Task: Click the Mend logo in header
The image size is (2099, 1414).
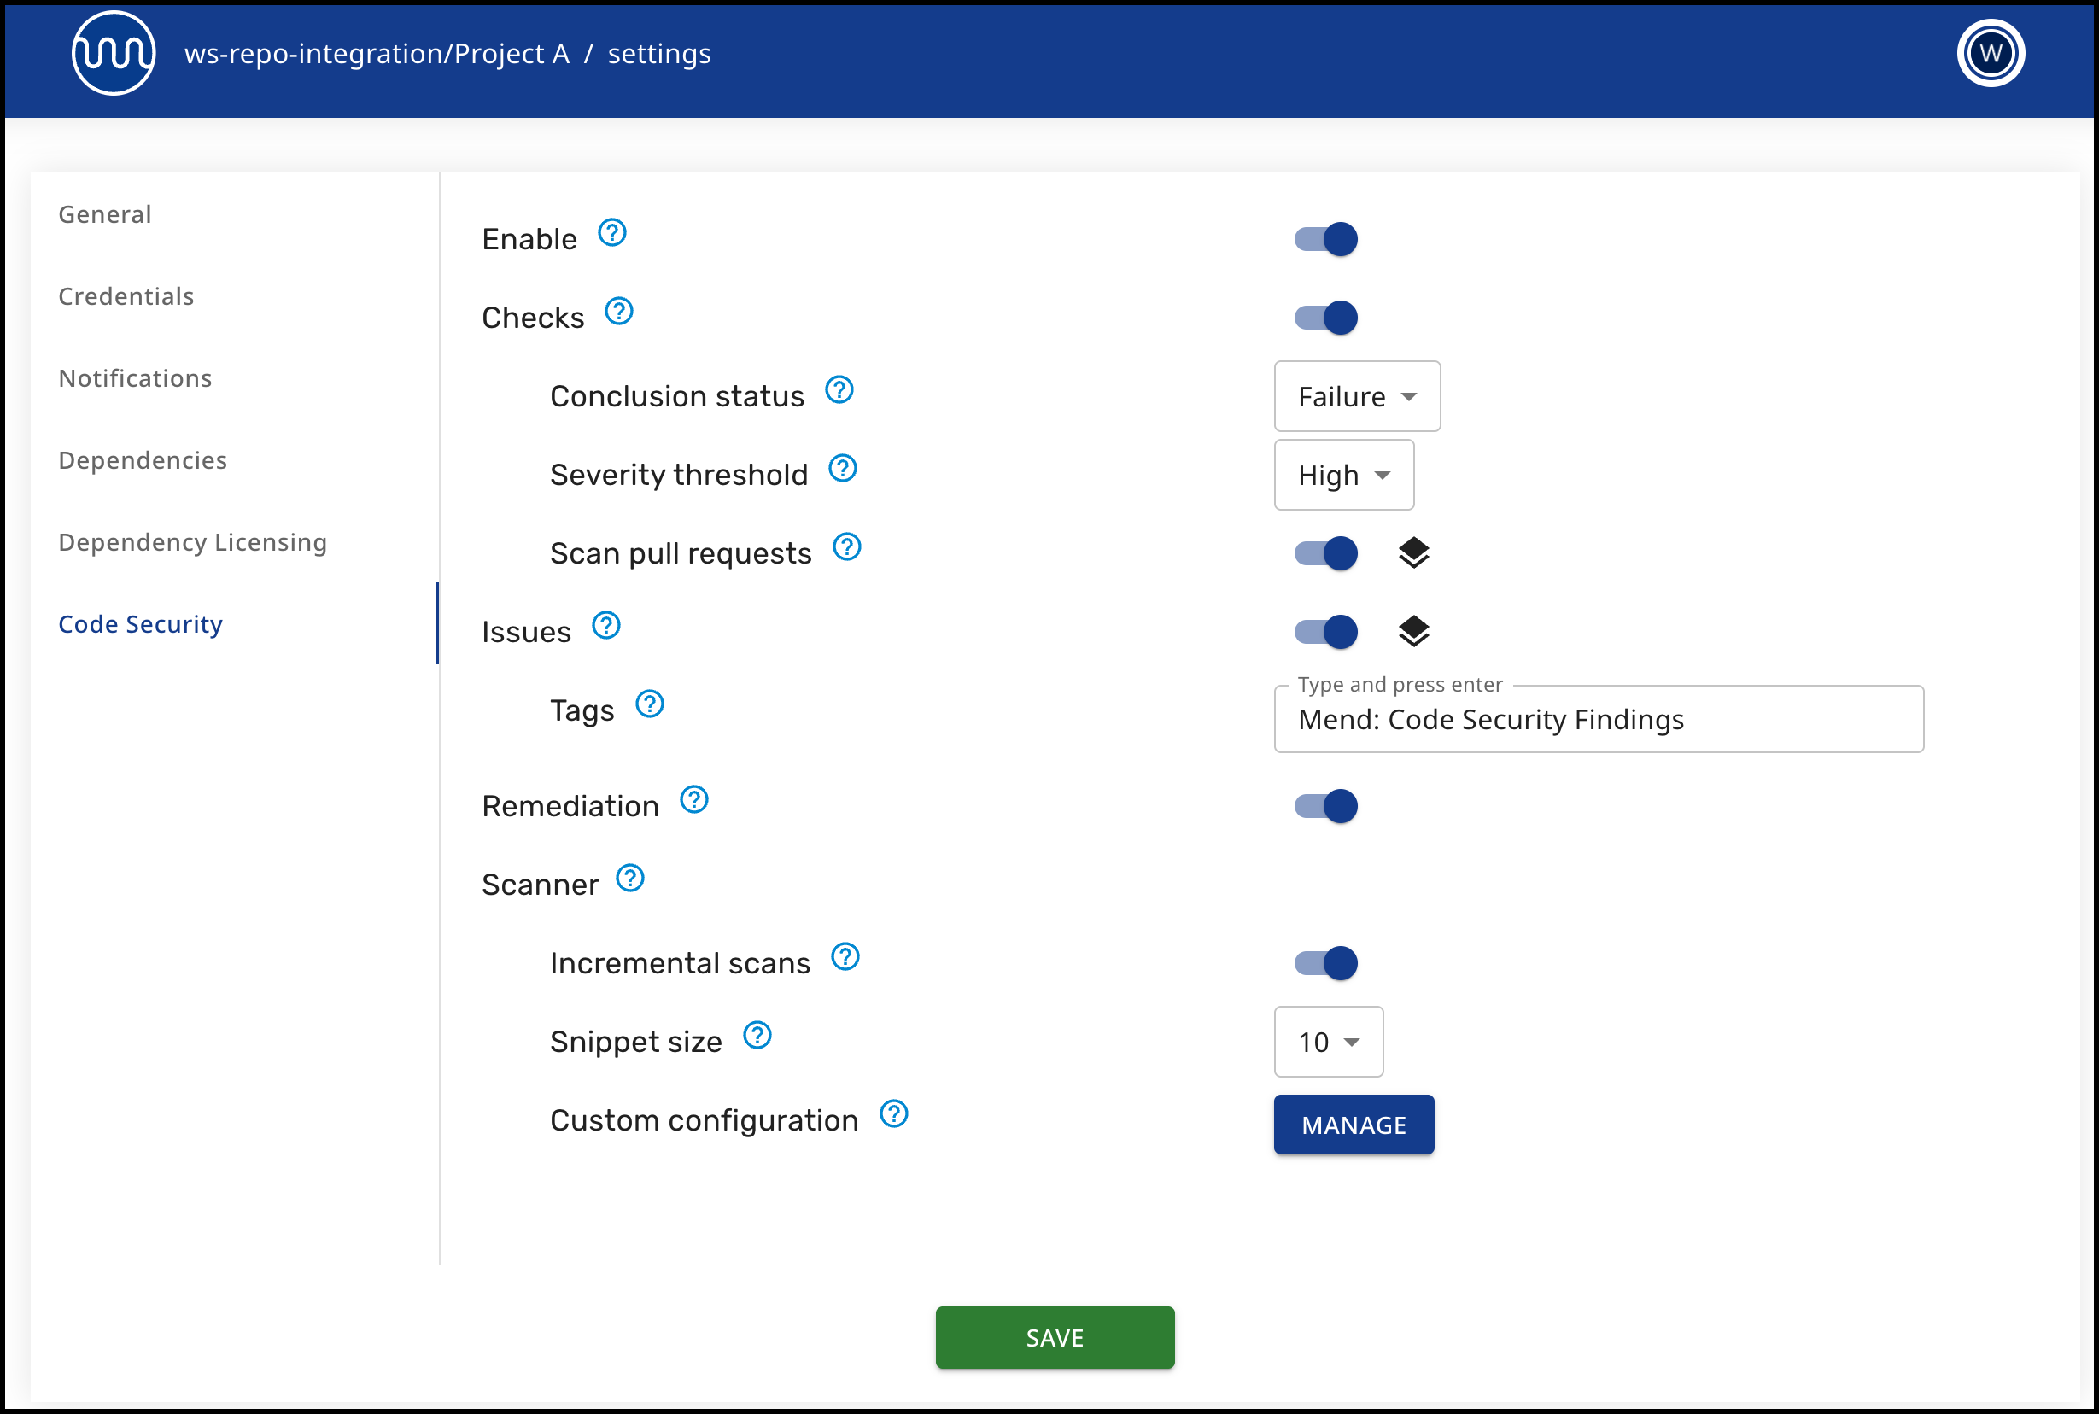Action: click(113, 53)
